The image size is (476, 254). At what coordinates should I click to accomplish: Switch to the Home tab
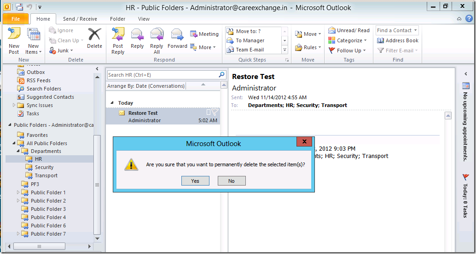pos(43,19)
